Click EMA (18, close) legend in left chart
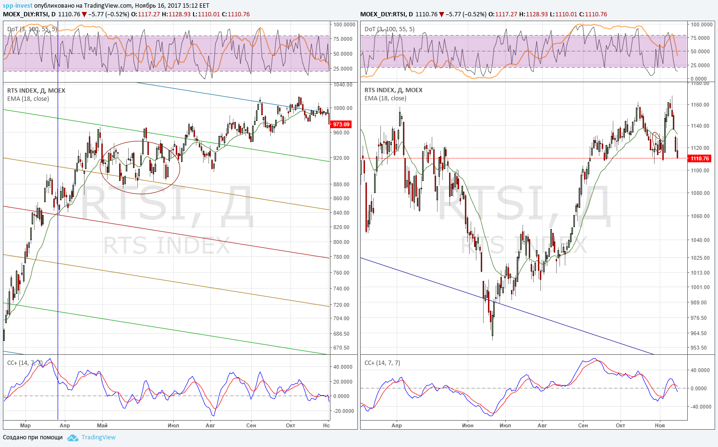The height and width of the screenshot is (447, 718). [28, 99]
